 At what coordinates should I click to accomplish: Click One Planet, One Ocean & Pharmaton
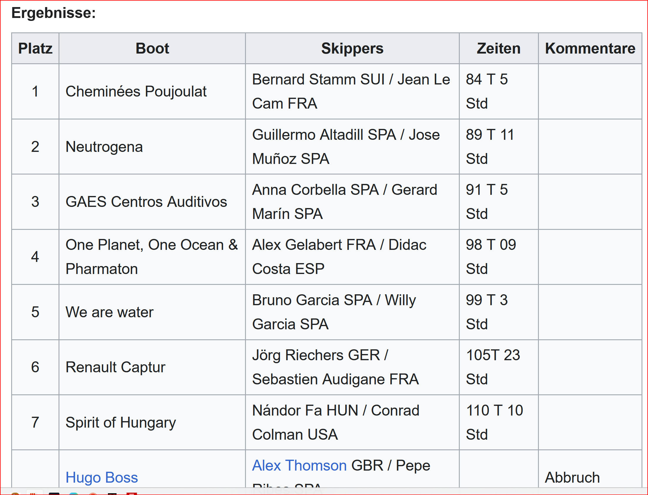point(151,257)
